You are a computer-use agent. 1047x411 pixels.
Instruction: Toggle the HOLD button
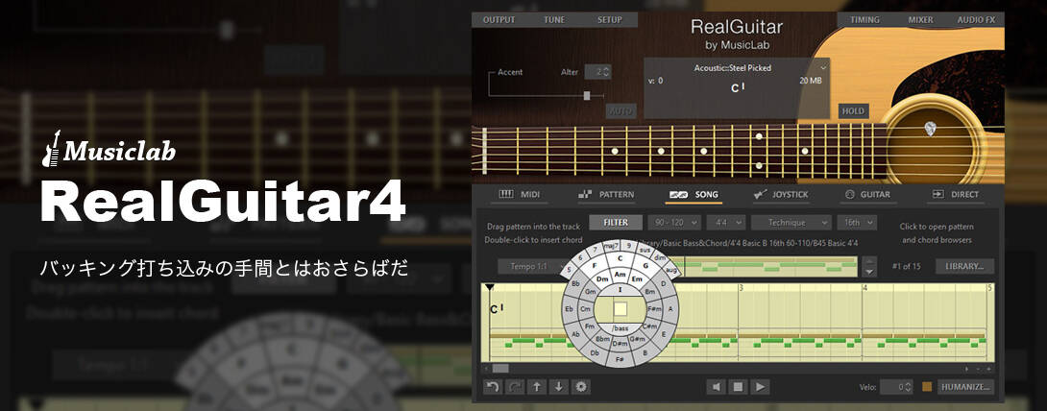click(853, 110)
